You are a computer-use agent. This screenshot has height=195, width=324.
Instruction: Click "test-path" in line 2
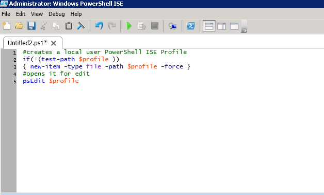coord(58,59)
